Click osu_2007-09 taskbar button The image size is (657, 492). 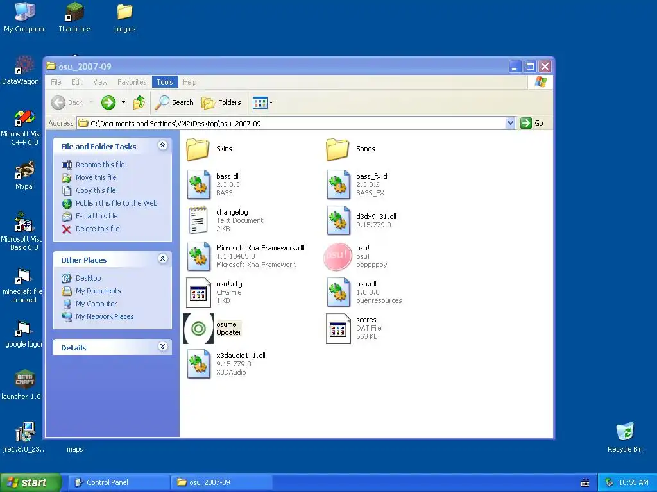point(221,482)
